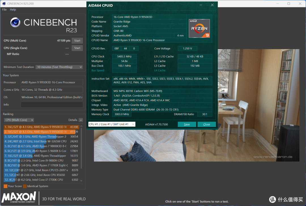Select ranking row 1 with score 43398
The image size is (306, 206).
click(x=41, y=127)
